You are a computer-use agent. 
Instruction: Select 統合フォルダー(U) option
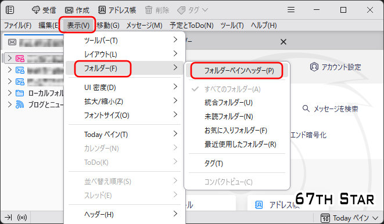pos(237,103)
